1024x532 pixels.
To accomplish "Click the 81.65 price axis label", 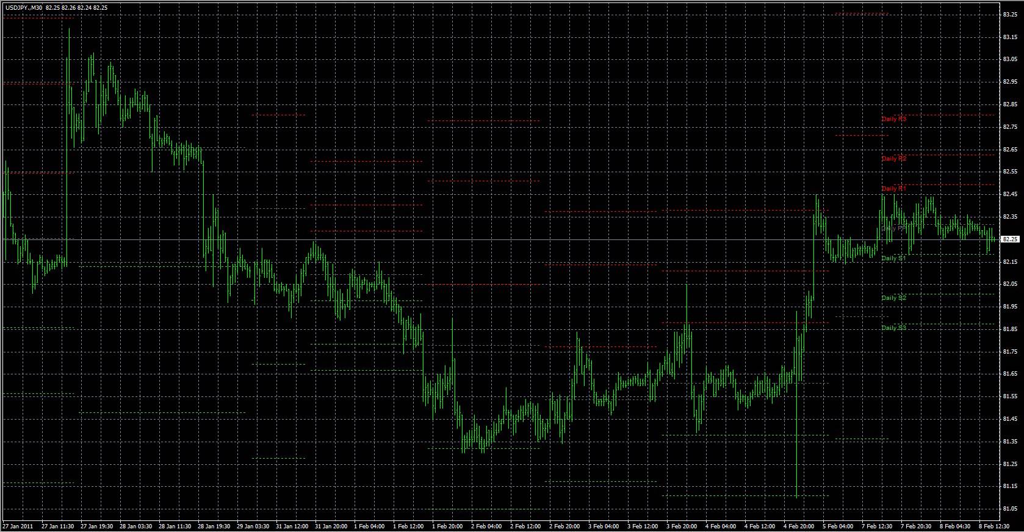I will point(1010,374).
